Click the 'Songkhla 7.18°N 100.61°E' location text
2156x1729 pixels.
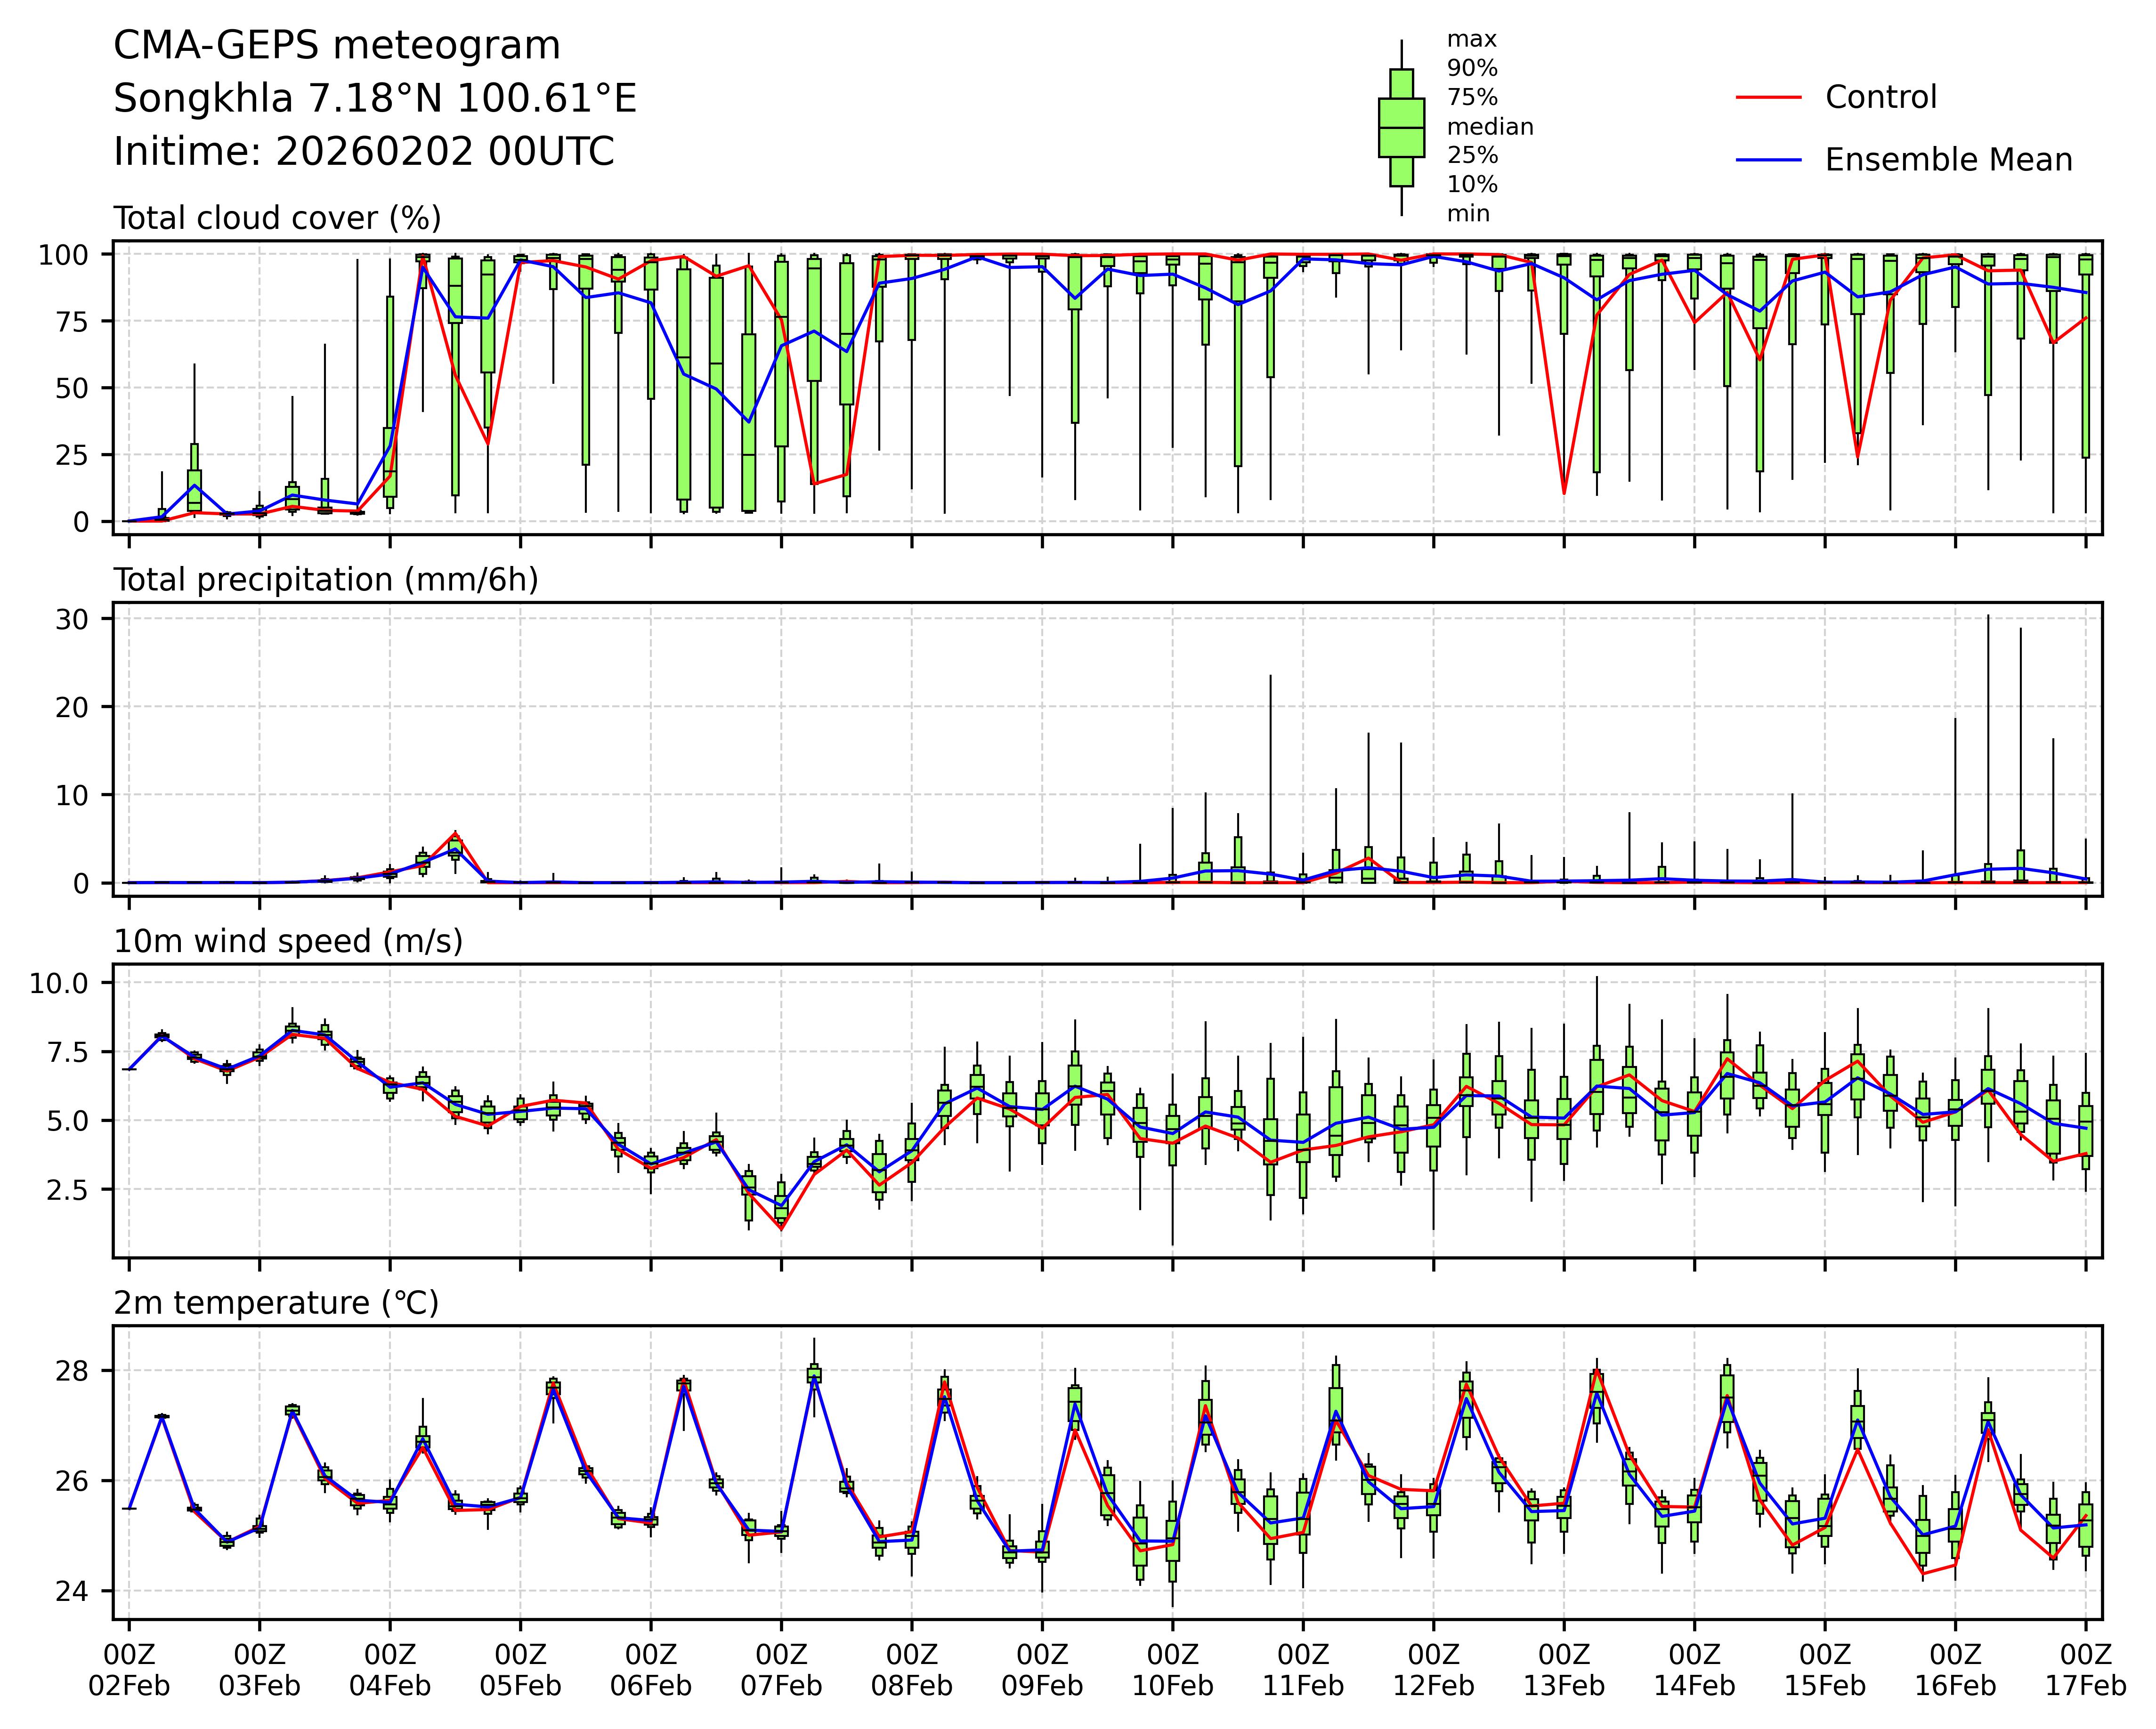pyautogui.click(x=375, y=99)
